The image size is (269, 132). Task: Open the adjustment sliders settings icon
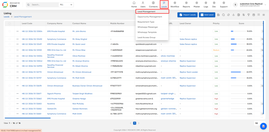click(244, 15)
